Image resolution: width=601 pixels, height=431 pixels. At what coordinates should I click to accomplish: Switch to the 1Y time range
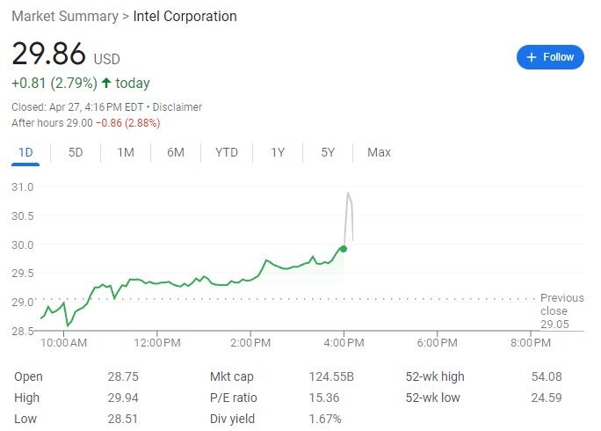click(x=278, y=152)
